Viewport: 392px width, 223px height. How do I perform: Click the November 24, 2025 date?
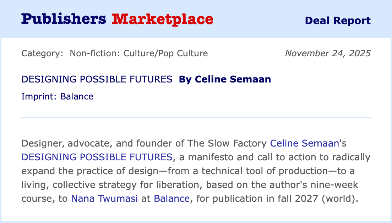328,53
